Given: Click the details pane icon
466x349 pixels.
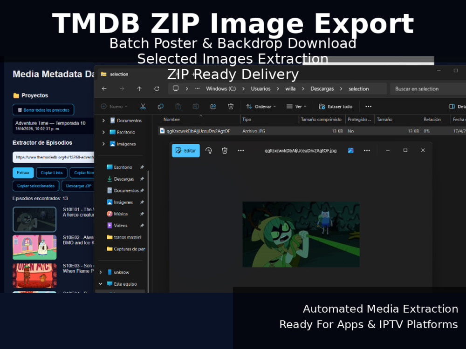Looking at the screenshot, I should tap(452, 107).
